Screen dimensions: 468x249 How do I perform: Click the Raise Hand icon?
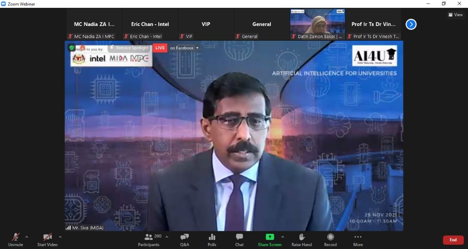point(302,237)
